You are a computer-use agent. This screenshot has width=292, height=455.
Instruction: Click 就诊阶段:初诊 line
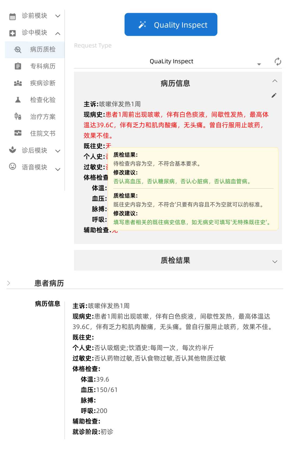93,432
